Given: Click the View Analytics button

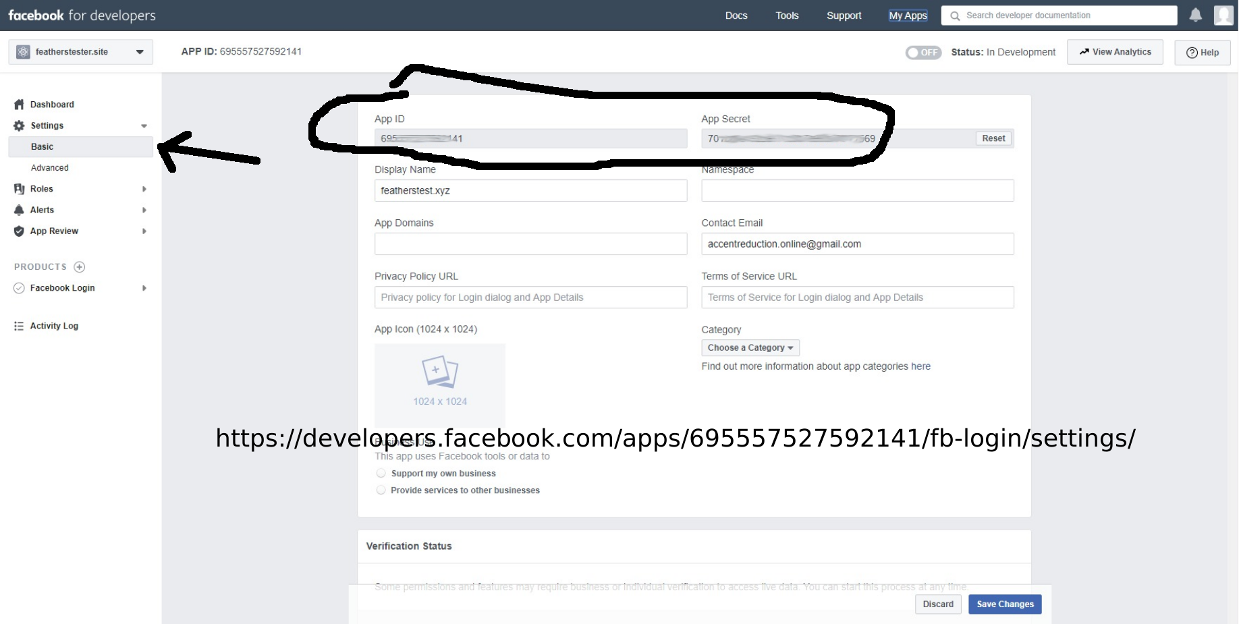Looking at the screenshot, I should [1115, 52].
